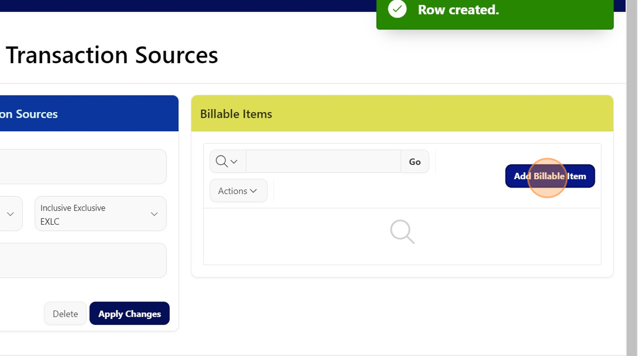Click the Transaction Sources page heading
638x356 pixels.
click(x=112, y=55)
